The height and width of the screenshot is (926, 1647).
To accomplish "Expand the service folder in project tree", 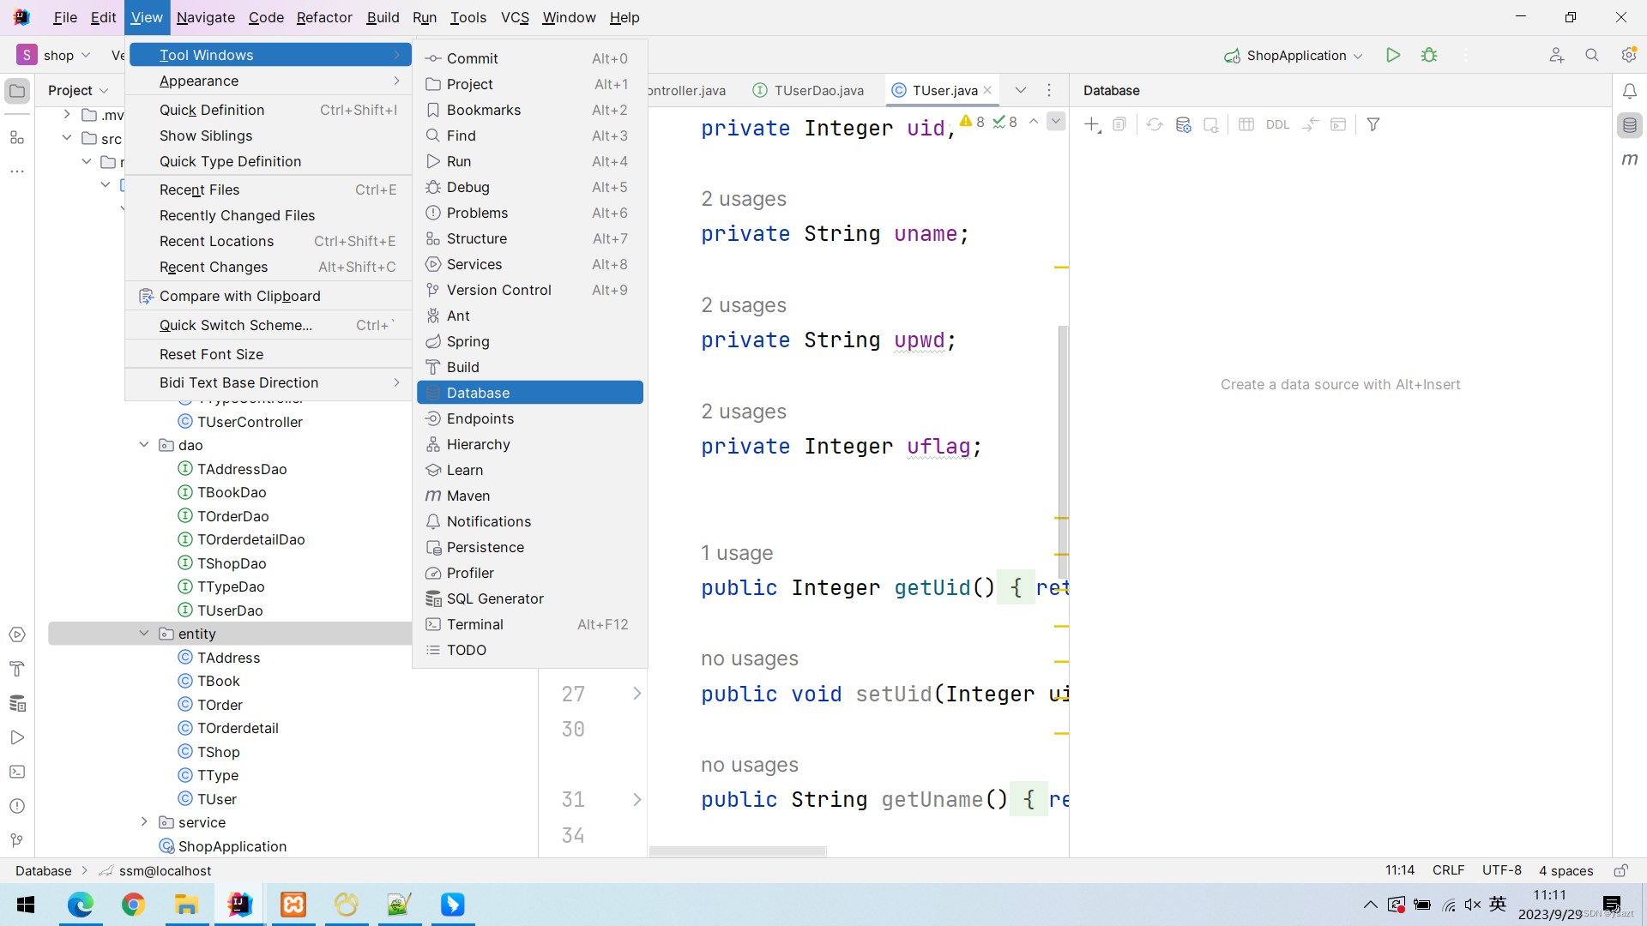I will (144, 822).
